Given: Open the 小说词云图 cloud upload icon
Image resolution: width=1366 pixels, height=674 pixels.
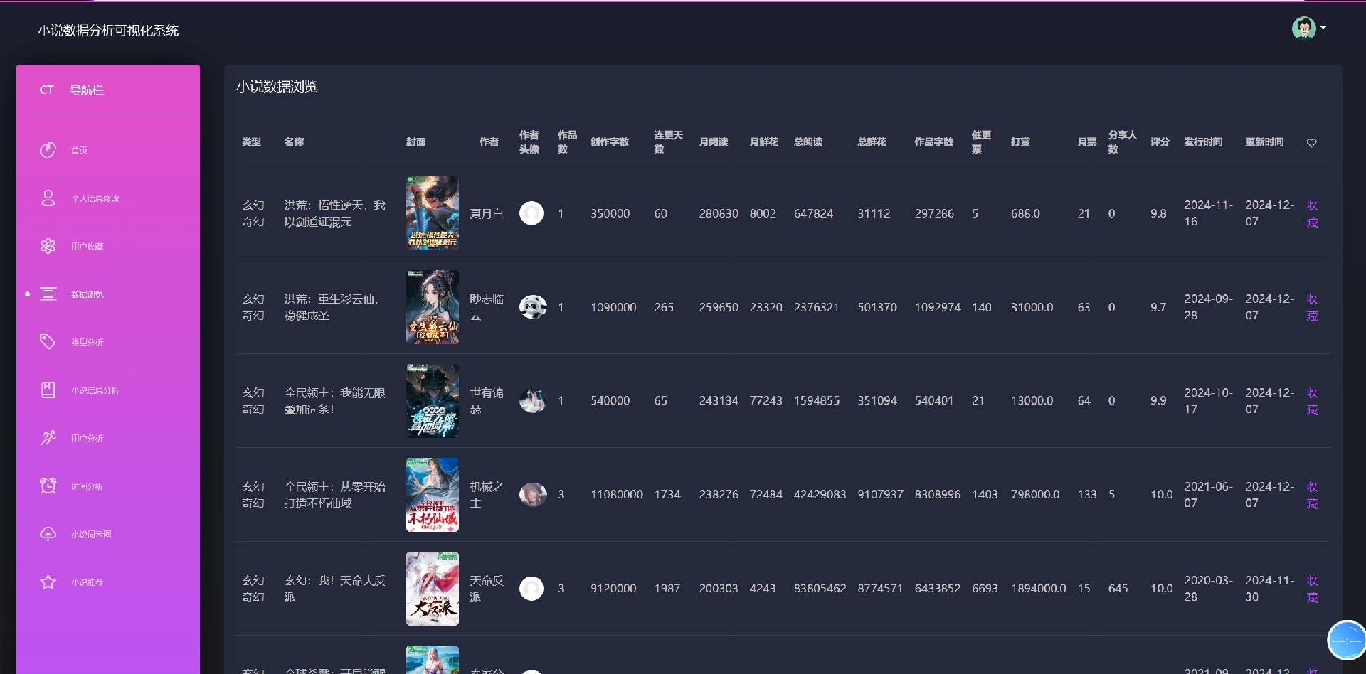Looking at the screenshot, I should [48, 534].
